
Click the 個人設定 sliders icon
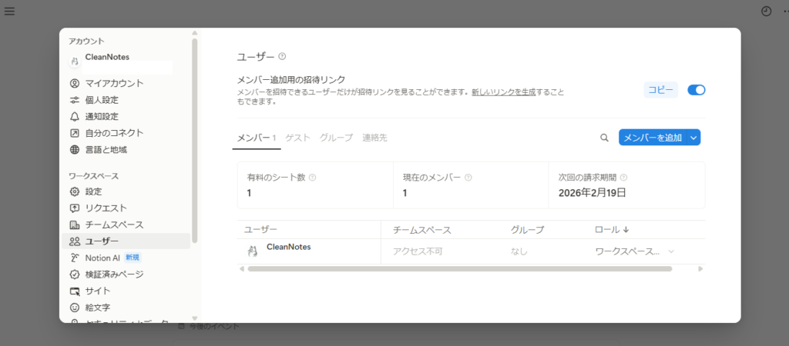[75, 100]
